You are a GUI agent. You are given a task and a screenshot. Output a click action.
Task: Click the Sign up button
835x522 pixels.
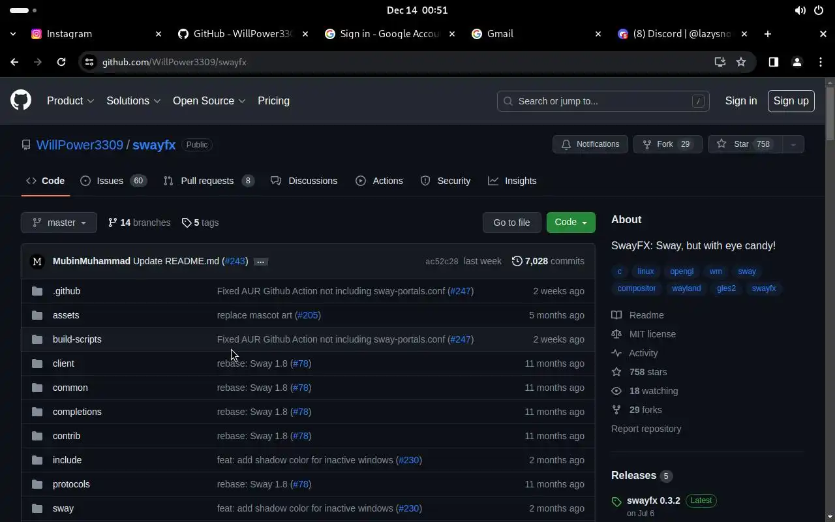pos(791,100)
